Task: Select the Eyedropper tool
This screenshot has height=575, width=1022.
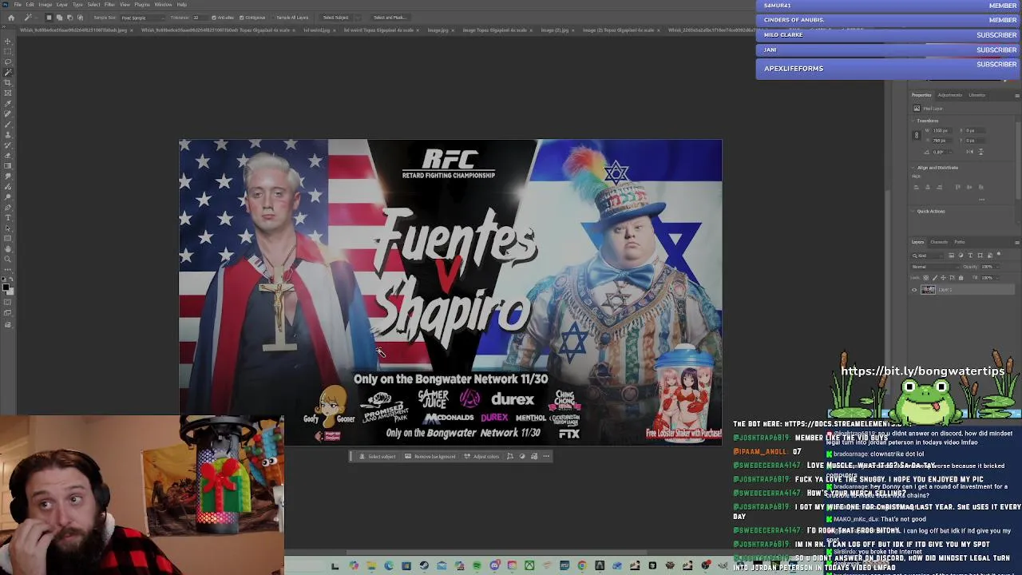Action: coord(8,103)
